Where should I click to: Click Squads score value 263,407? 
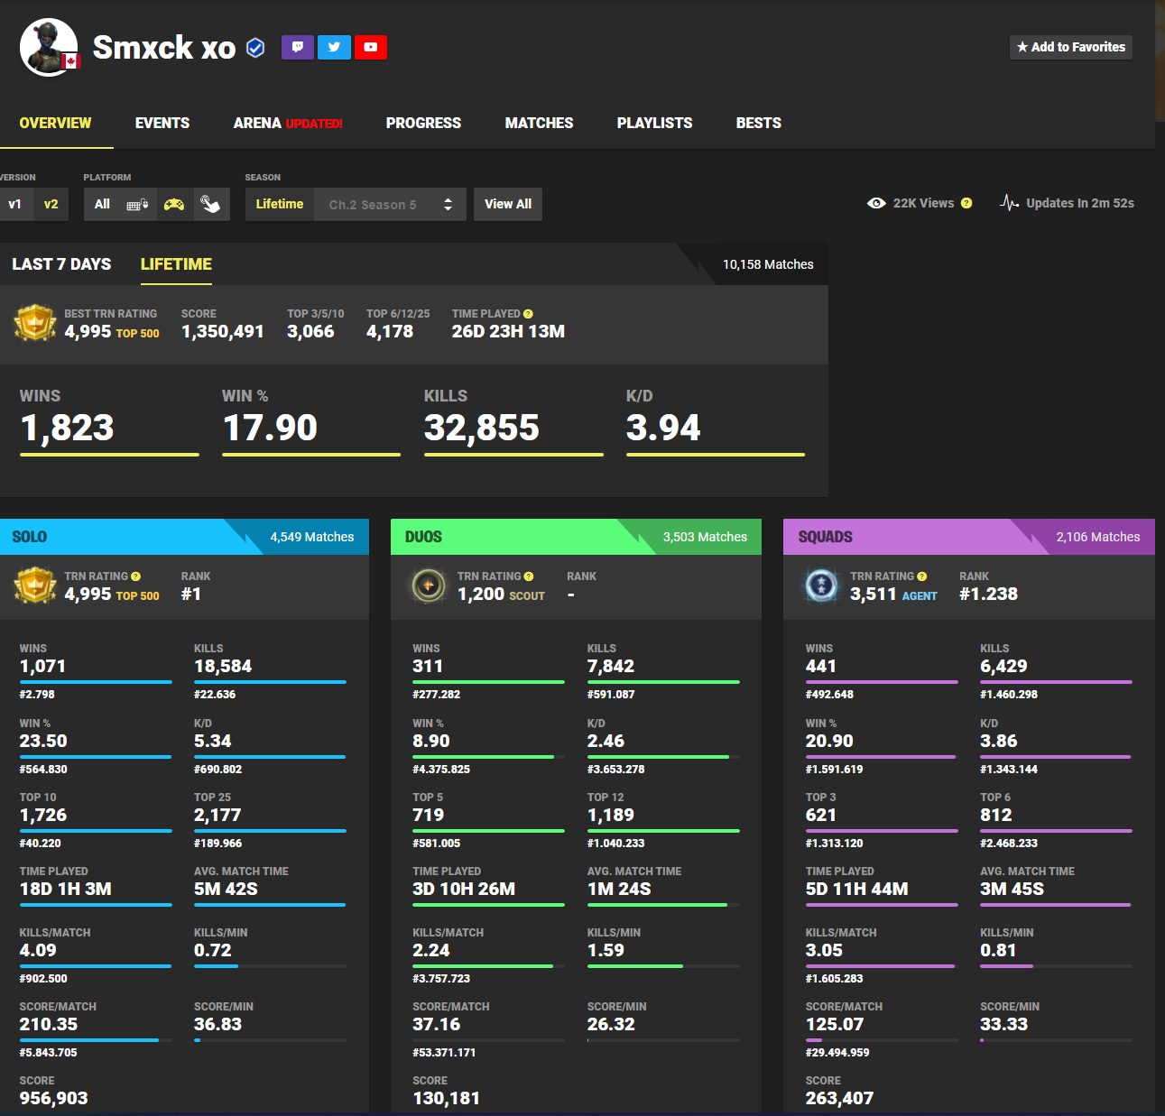[839, 1098]
